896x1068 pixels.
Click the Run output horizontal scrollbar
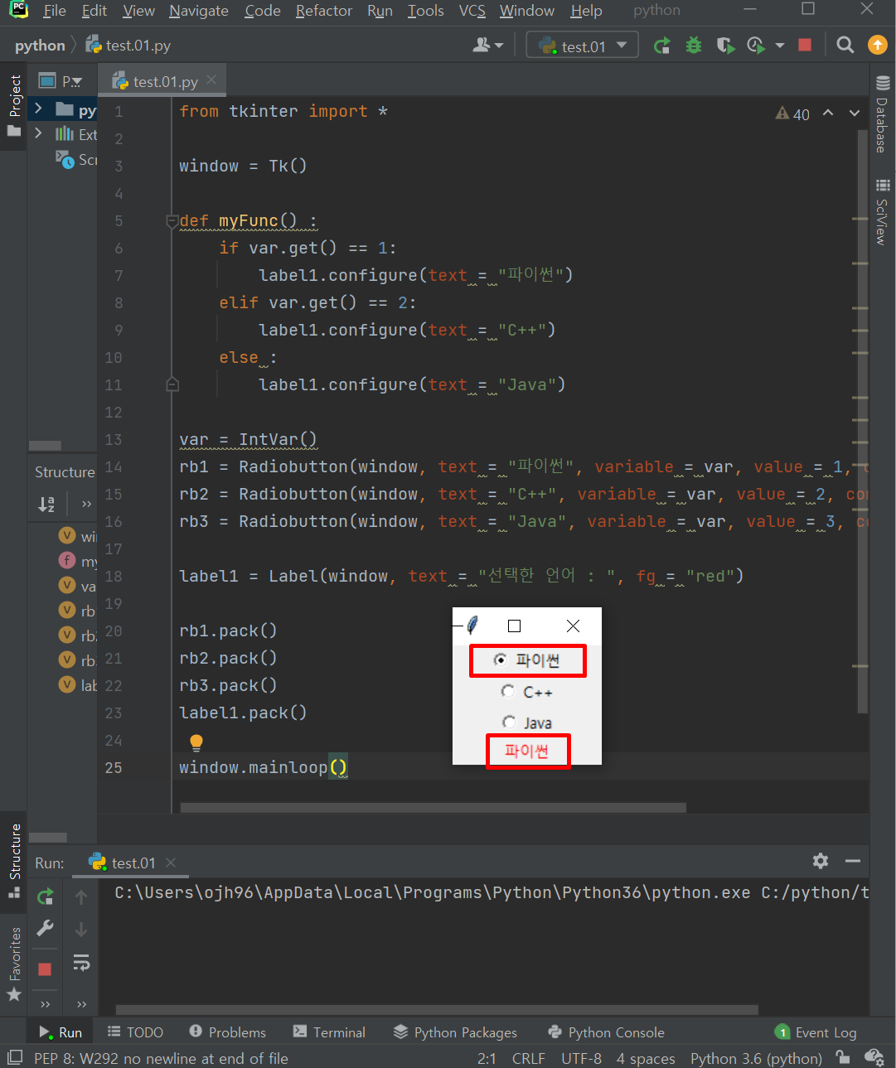(437, 1010)
